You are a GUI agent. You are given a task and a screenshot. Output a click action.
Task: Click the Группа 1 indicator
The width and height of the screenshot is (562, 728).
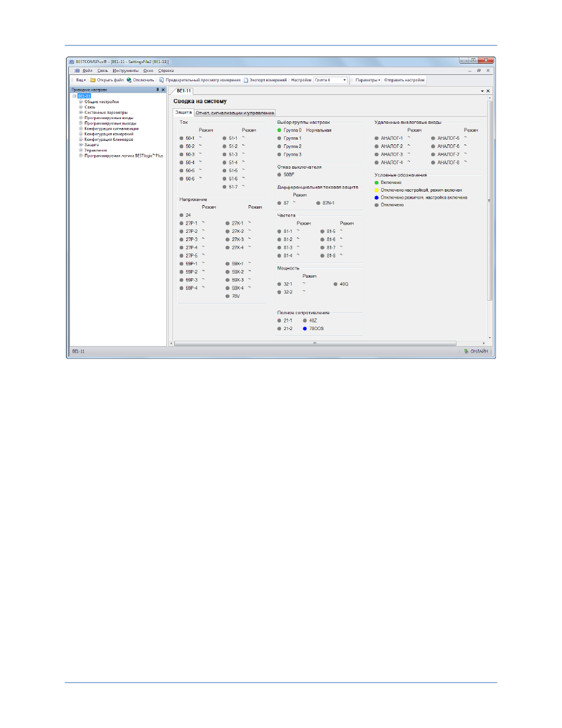click(279, 139)
